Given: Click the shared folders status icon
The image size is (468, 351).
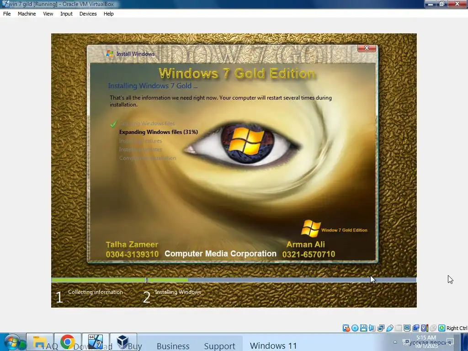Looking at the screenshot, I should [x=398, y=328].
